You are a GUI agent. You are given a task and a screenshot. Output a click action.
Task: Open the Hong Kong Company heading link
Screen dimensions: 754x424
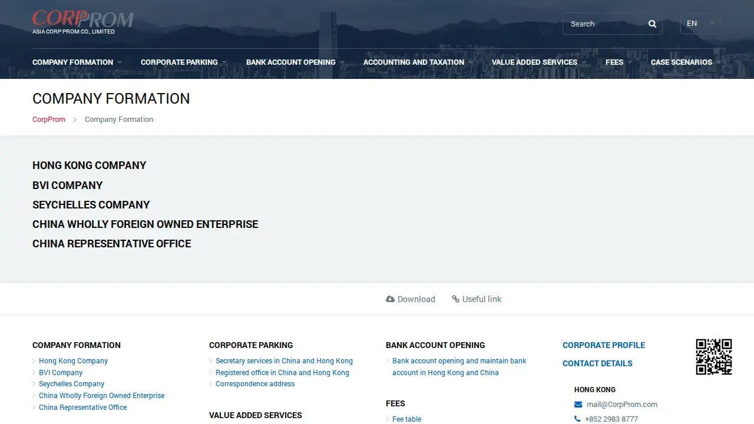click(x=89, y=165)
